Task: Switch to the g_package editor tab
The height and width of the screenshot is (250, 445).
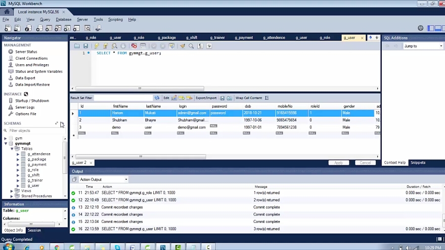Action: pyautogui.click(x=167, y=38)
